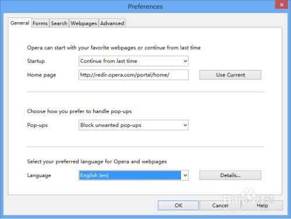Expand the Startup dropdown arrow
The image size is (291, 219).
click(185, 61)
